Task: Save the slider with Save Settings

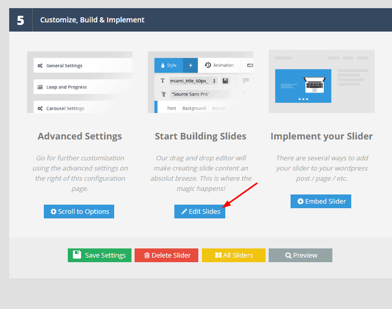Action: (x=99, y=255)
